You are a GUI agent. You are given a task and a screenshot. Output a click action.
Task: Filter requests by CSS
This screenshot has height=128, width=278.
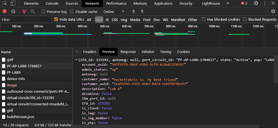(115, 20)
